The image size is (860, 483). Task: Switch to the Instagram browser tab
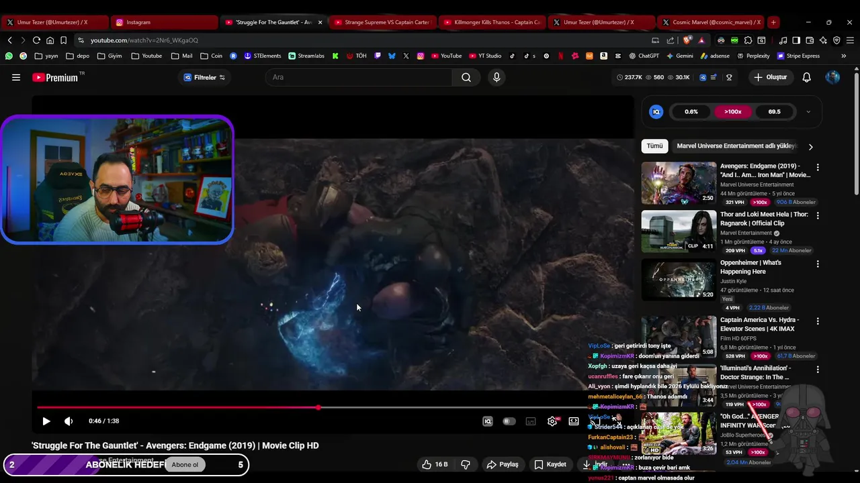tap(163, 22)
